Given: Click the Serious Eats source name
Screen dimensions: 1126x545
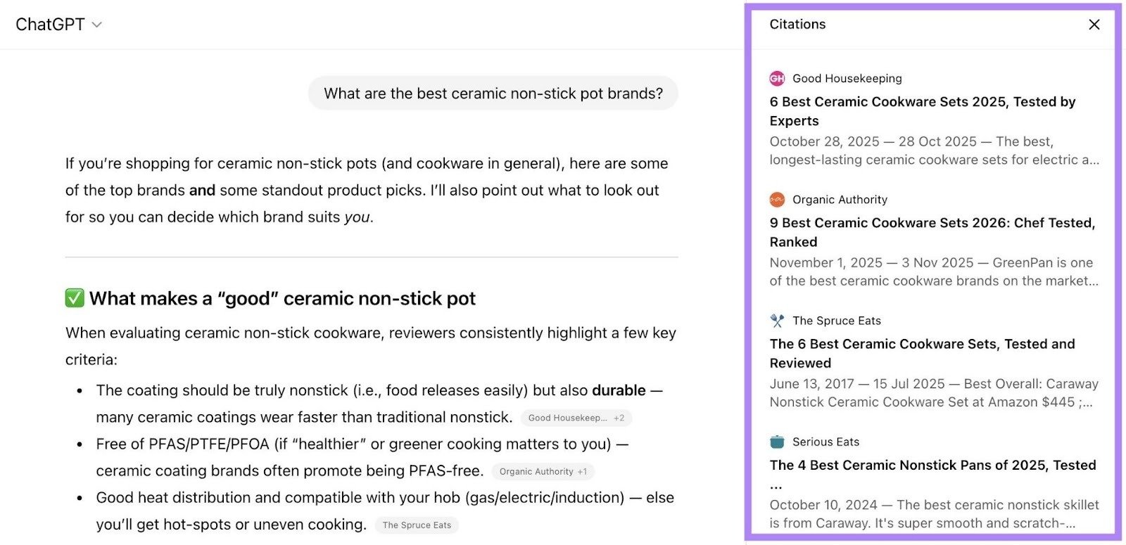Looking at the screenshot, I should tap(825, 442).
